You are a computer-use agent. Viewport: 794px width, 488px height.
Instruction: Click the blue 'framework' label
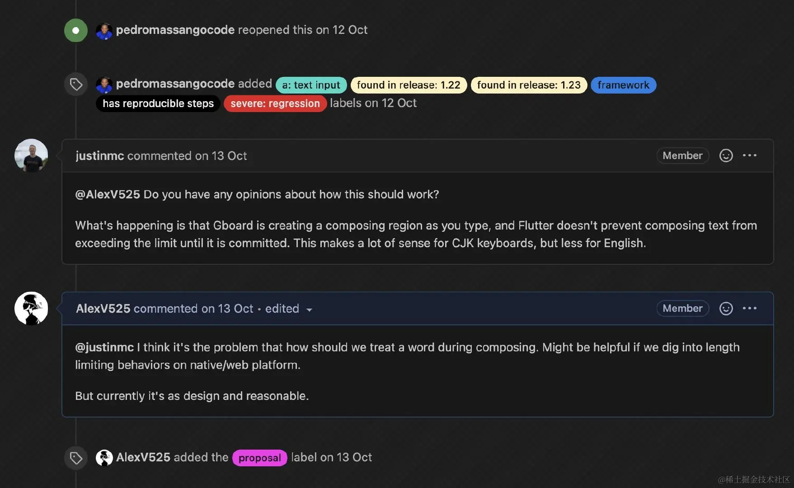(x=623, y=85)
